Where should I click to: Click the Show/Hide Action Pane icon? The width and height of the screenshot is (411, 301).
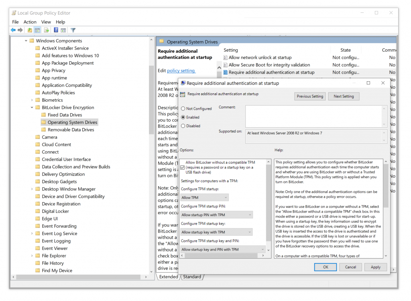[63, 30]
